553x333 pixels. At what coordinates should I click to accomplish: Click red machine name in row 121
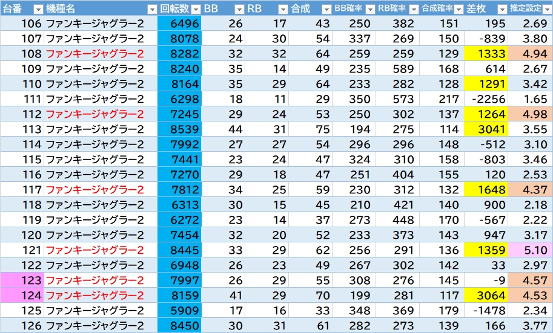(x=95, y=250)
